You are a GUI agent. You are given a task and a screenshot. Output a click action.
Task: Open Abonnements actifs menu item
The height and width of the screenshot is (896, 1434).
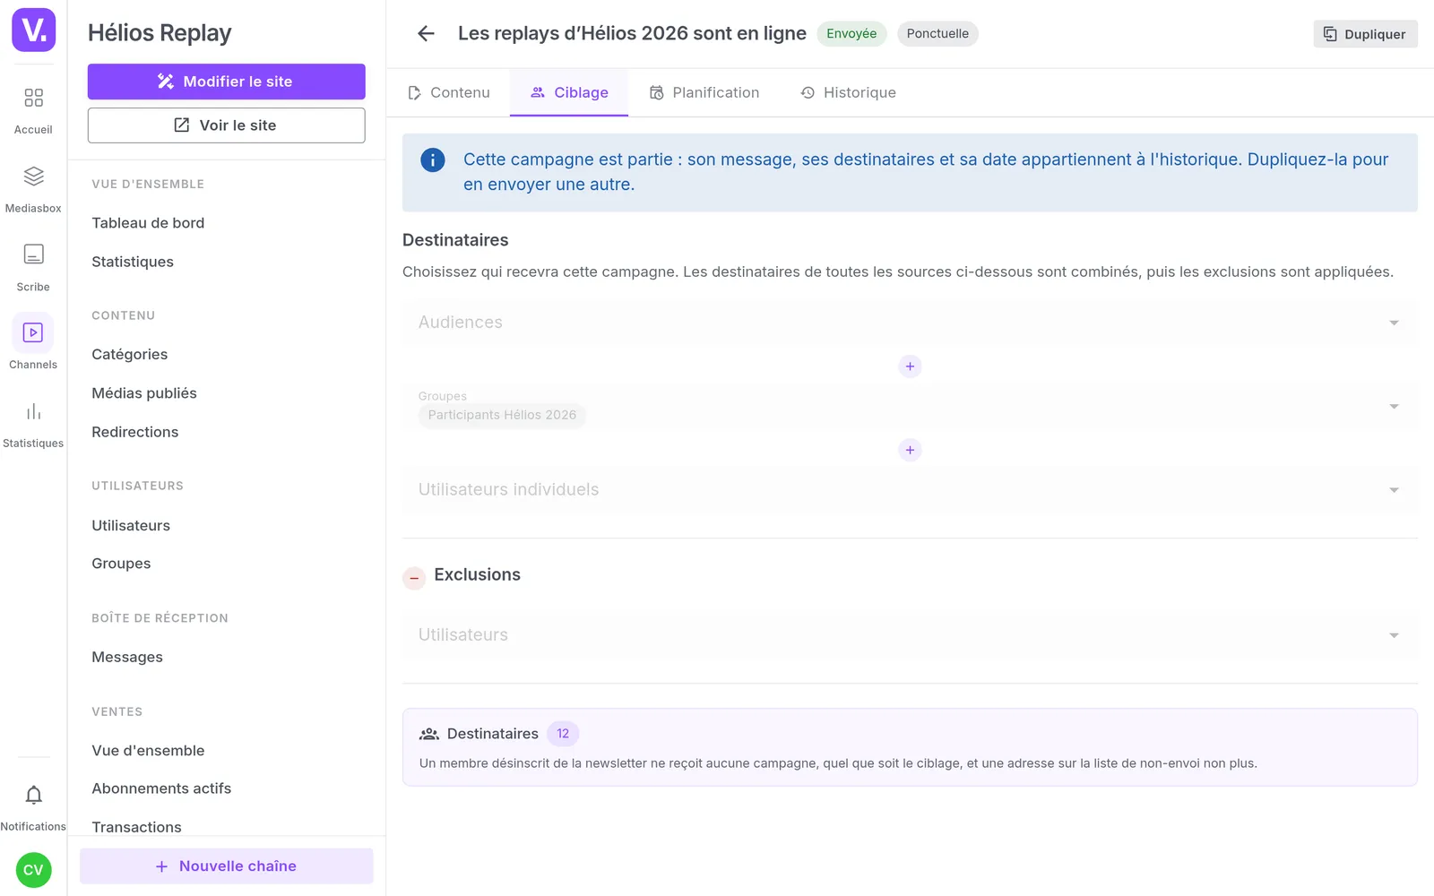[x=161, y=788]
